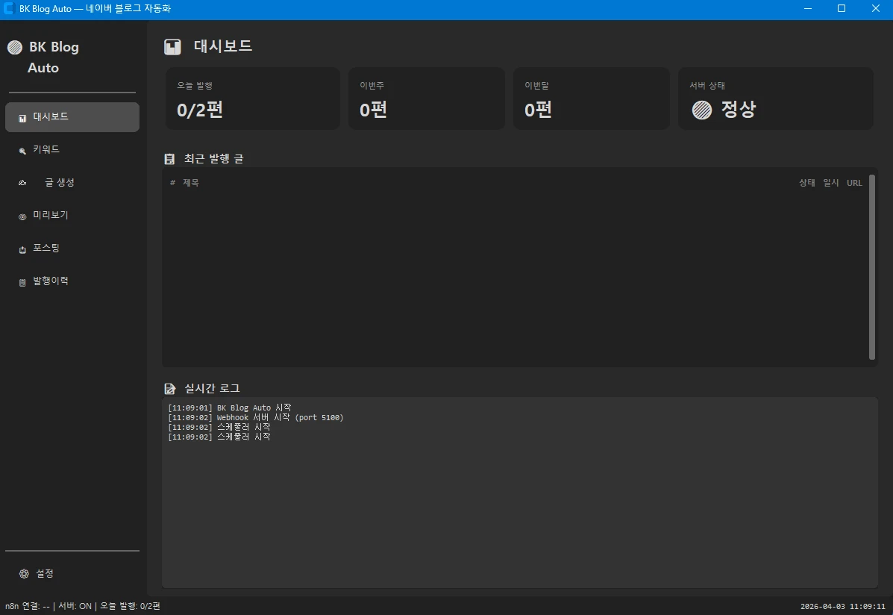Click the 발행이력 clipboard icon
This screenshot has height=615, width=893.
(x=22, y=283)
